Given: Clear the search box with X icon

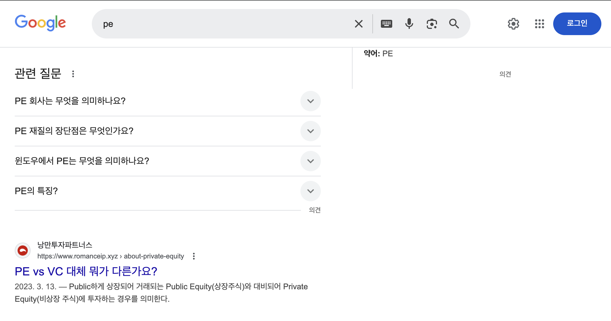Looking at the screenshot, I should 358,24.
